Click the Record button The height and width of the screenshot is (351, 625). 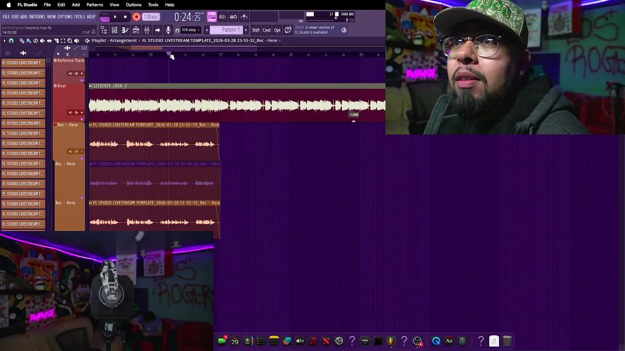coord(137,17)
